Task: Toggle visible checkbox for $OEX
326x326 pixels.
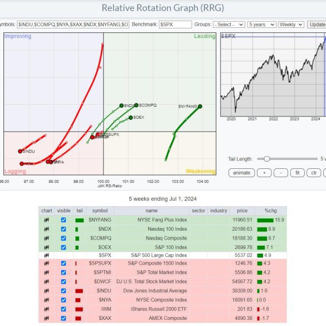Action: (64, 247)
